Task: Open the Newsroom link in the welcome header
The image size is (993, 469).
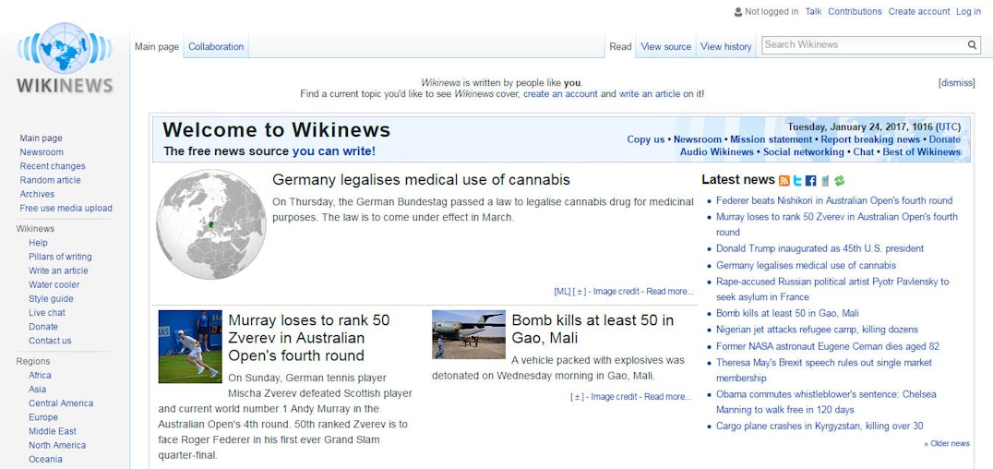Action: [x=698, y=139]
